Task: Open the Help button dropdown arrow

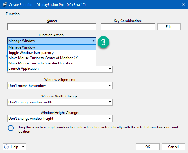Action: coord(23,147)
